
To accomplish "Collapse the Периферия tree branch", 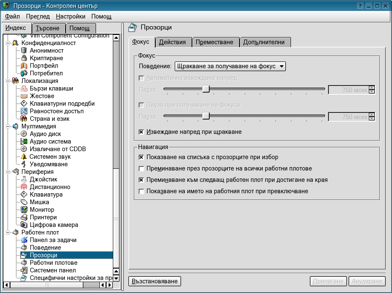I will [8, 172].
